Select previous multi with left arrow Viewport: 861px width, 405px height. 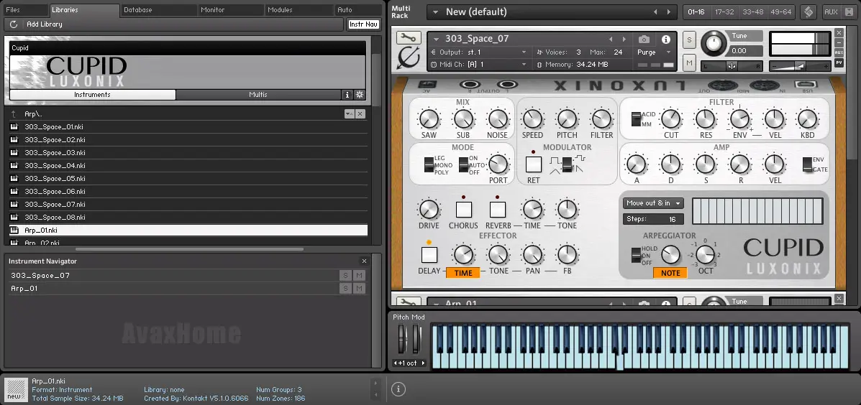pos(655,12)
